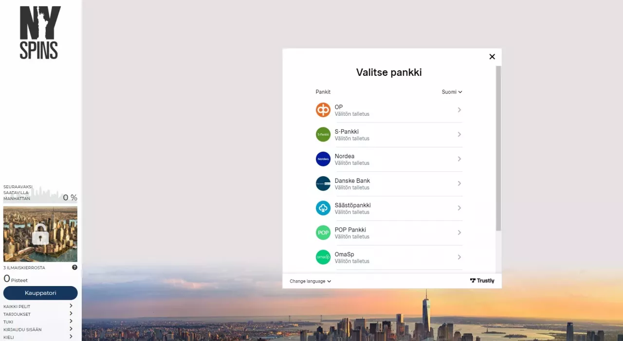The width and height of the screenshot is (623, 341).
Task: Open the Kieli menu
Action: click(x=38, y=337)
